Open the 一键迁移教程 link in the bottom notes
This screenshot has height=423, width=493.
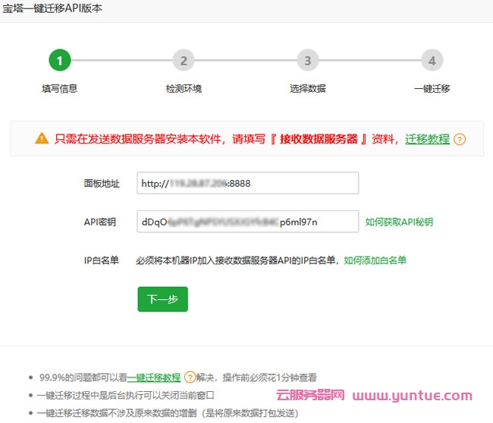[x=154, y=377]
